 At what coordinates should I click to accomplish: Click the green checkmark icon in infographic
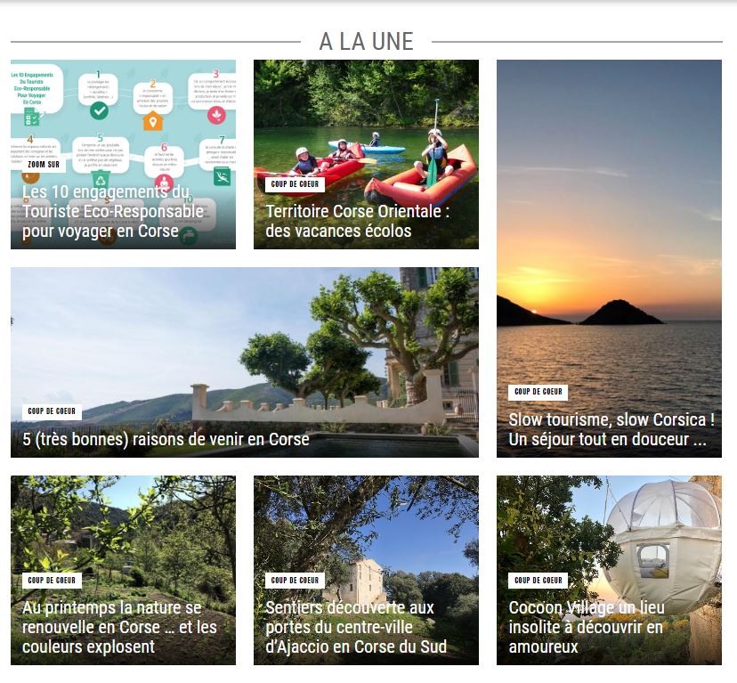(99, 111)
